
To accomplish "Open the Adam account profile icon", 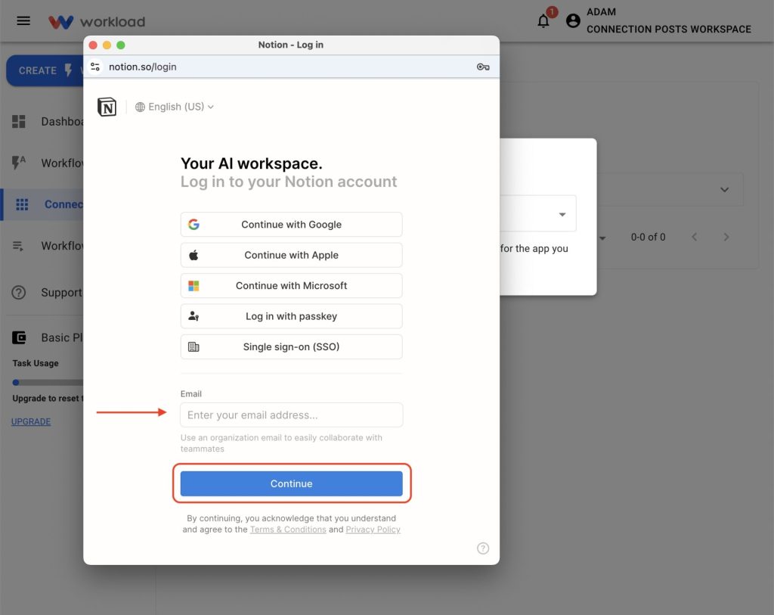I will 573,20.
